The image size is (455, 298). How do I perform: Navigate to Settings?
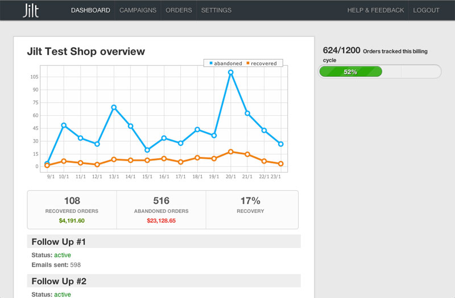pos(216,10)
